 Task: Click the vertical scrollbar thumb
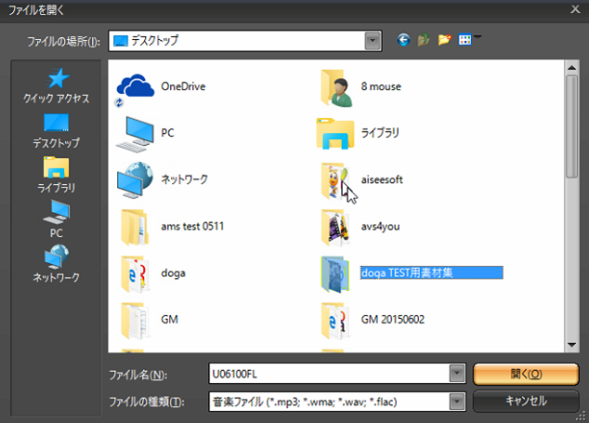click(x=571, y=126)
